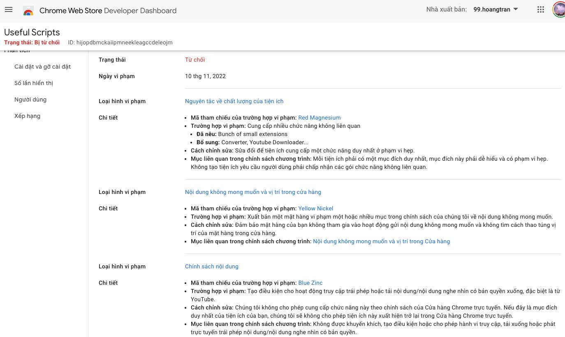Click the Blue Zinc reference link
The height and width of the screenshot is (337, 565).
coord(310,283)
